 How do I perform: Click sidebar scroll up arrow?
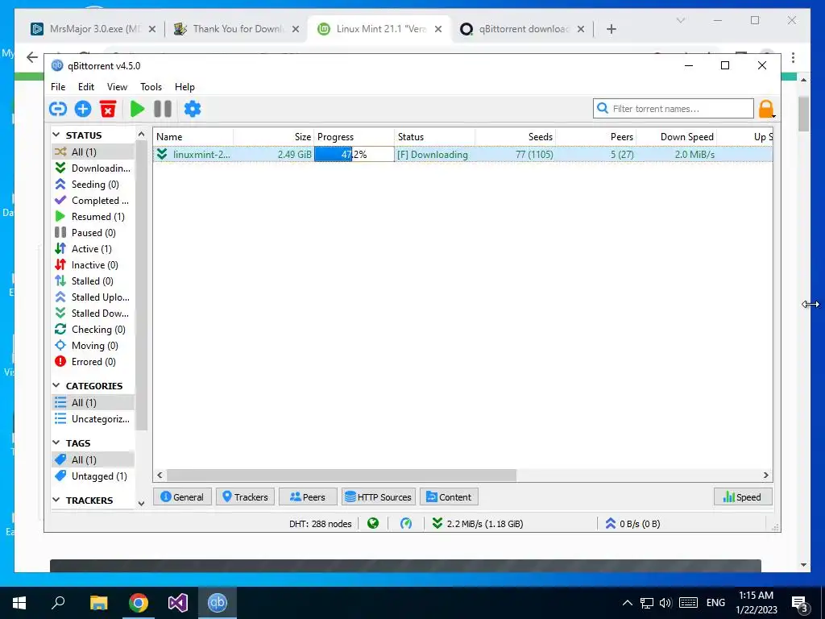[141, 135]
